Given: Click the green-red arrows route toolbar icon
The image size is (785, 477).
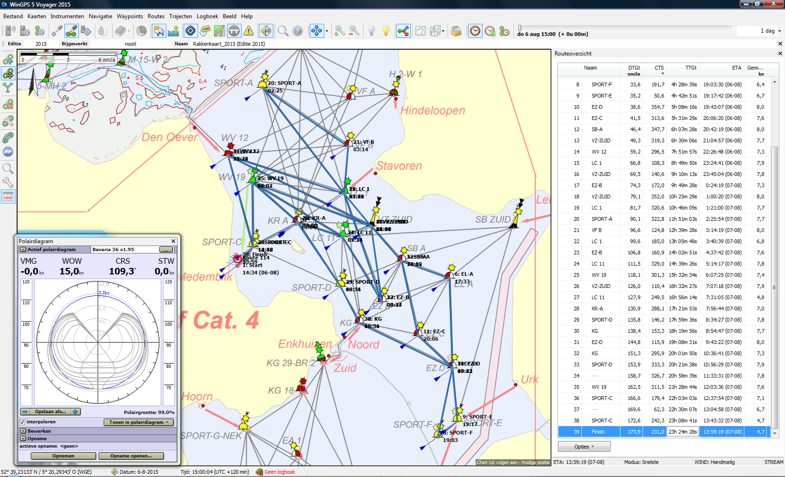Looking at the screenshot, I should pos(403,31).
